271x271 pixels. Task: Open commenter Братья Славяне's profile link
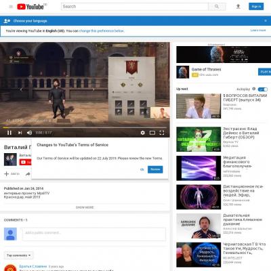pyautogui.click(x=33, y=266)
